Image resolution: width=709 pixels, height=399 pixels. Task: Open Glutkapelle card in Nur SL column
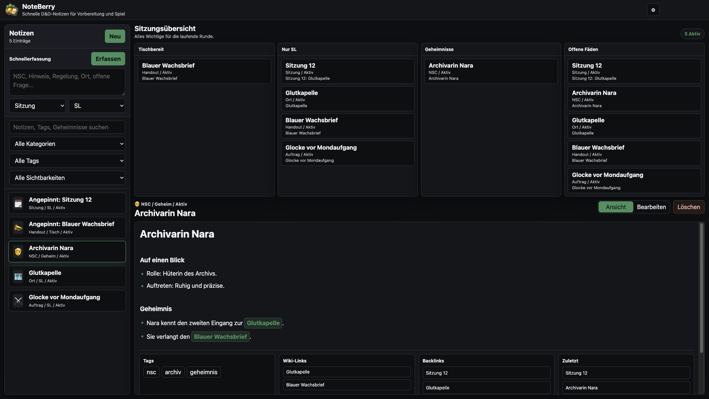(x=348, y=99)
